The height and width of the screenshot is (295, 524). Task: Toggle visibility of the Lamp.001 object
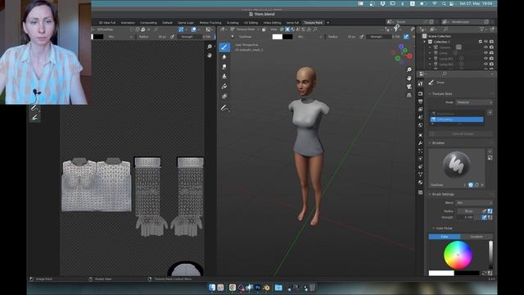(x=486, y=58)
